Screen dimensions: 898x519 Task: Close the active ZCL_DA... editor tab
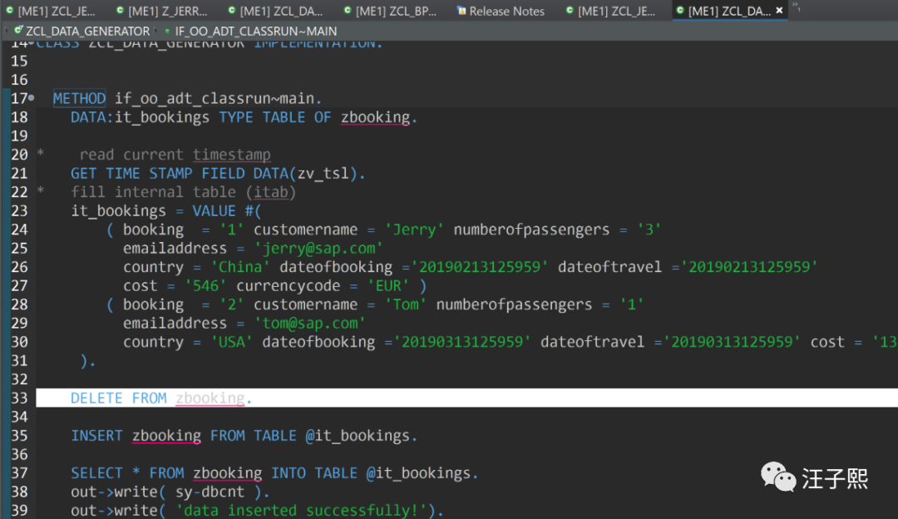click(779, 10)
